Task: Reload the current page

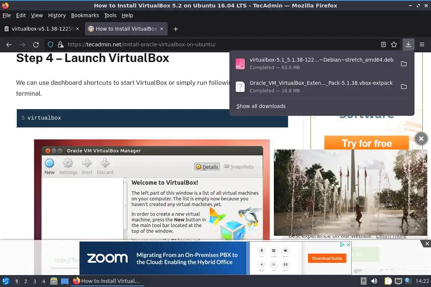Action: pos(36,44)
